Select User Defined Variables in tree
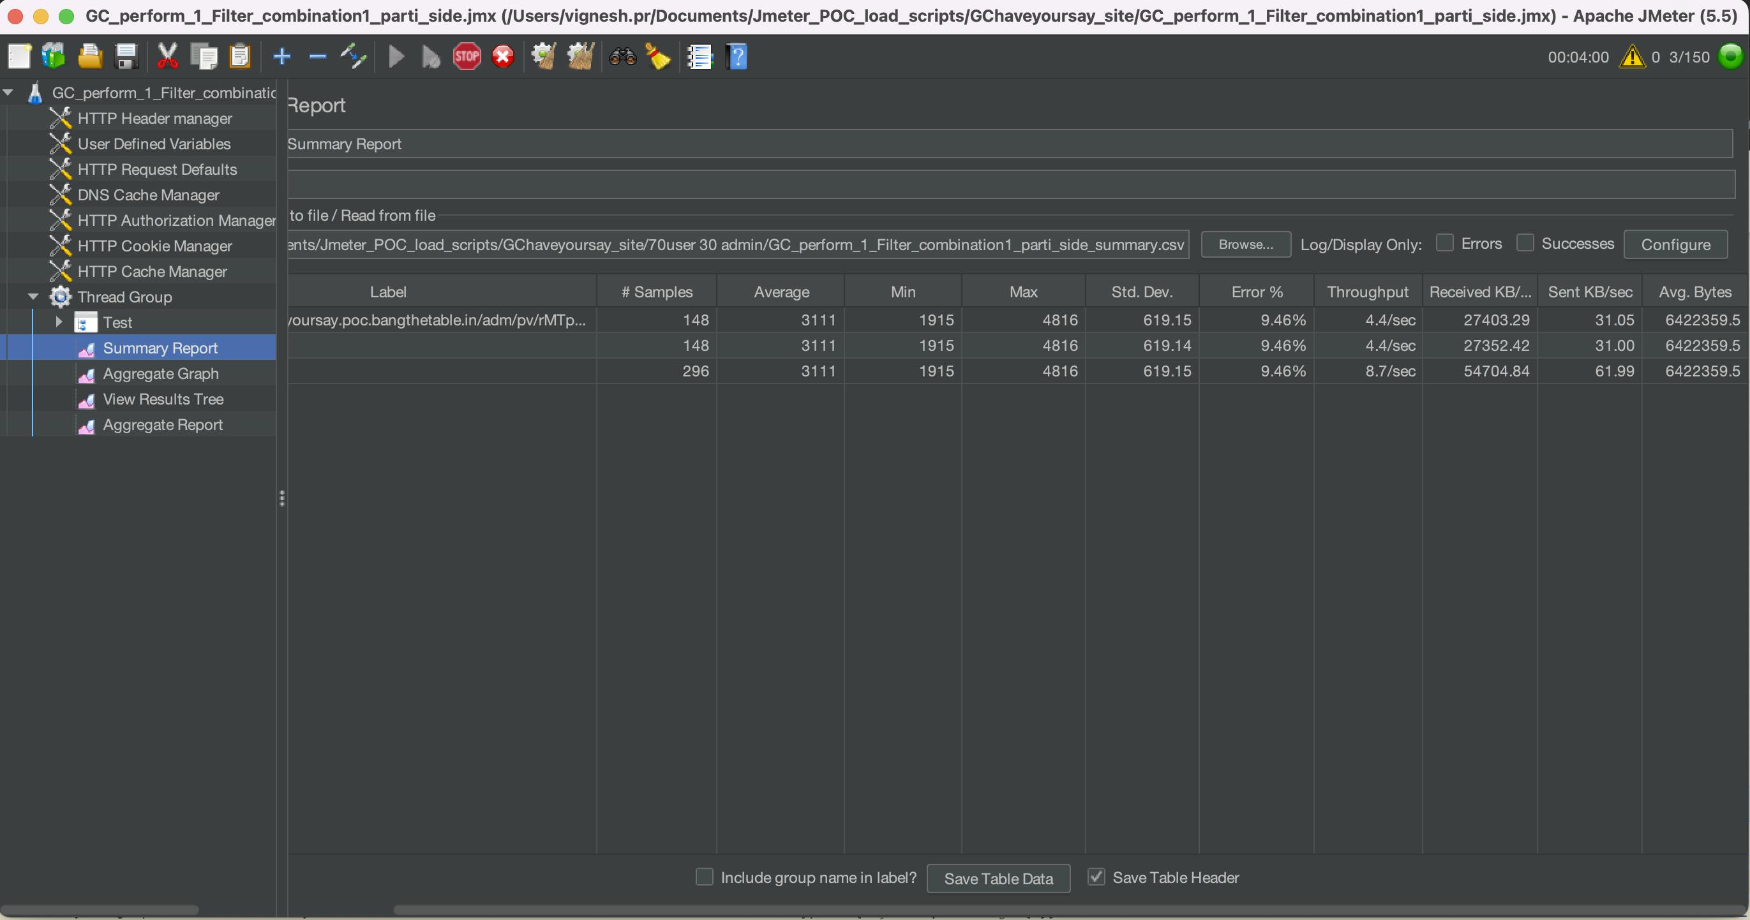 [x=154, y=144]
